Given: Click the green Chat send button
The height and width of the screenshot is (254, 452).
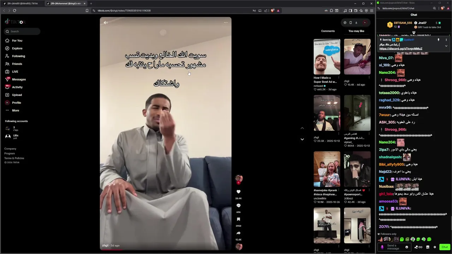Looking at the screenshot, I should point(445,247).
